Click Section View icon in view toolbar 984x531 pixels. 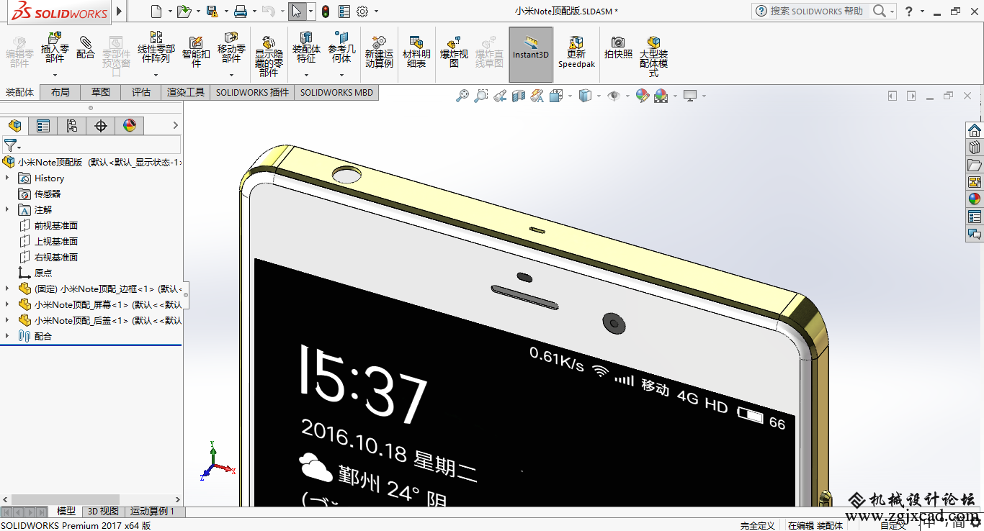click(x=519, y=96)
